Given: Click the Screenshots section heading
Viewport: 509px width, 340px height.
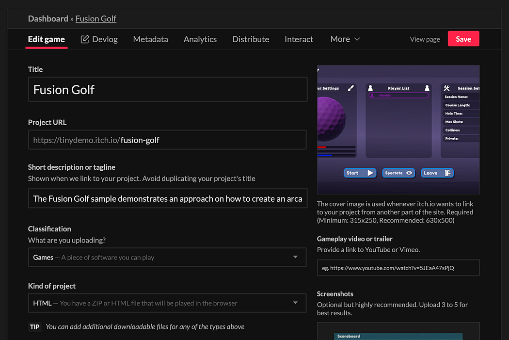Looking at the screenshot, I should coord(335,294).
